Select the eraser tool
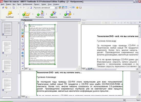 tap(23, 66)
